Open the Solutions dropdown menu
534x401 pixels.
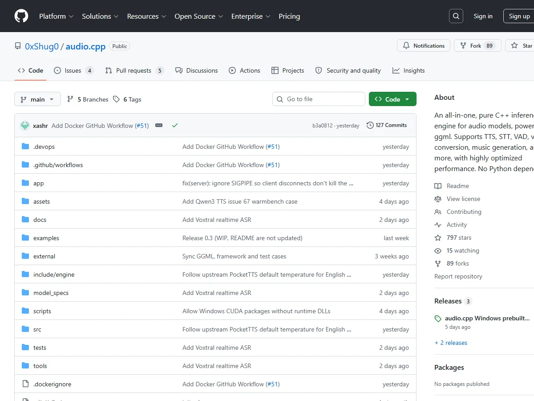click(100, 16)
